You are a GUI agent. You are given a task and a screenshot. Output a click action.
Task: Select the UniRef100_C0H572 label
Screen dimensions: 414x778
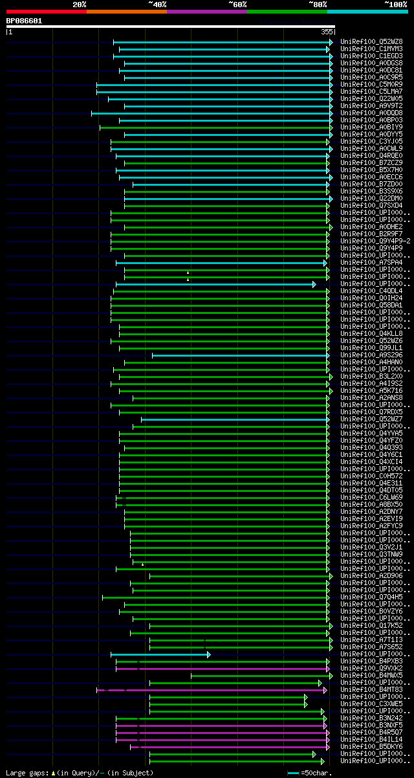[x=371, y=476]
